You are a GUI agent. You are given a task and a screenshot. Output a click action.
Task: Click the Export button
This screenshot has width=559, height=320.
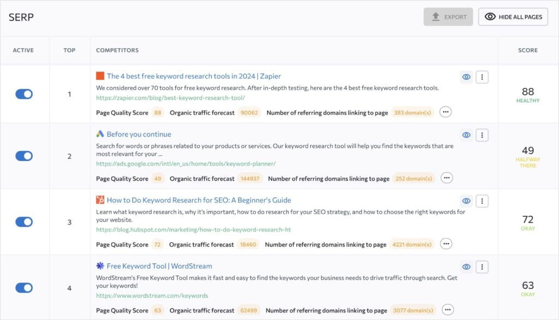448,16
